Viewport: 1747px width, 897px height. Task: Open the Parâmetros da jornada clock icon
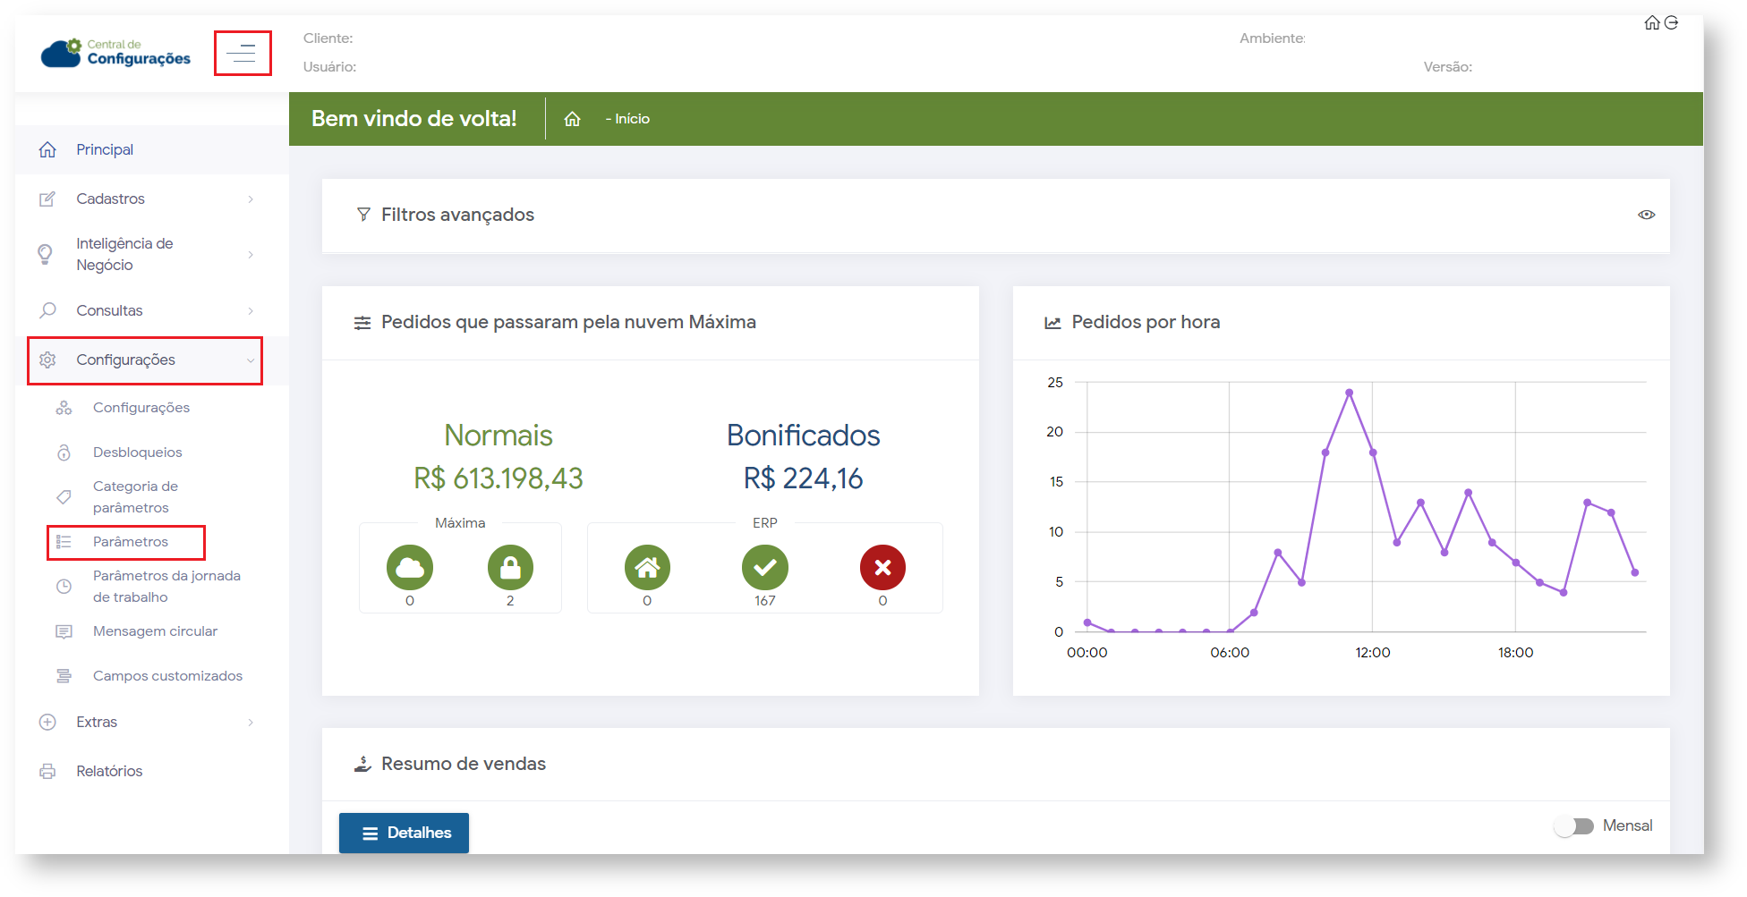(x=64, y=586)
